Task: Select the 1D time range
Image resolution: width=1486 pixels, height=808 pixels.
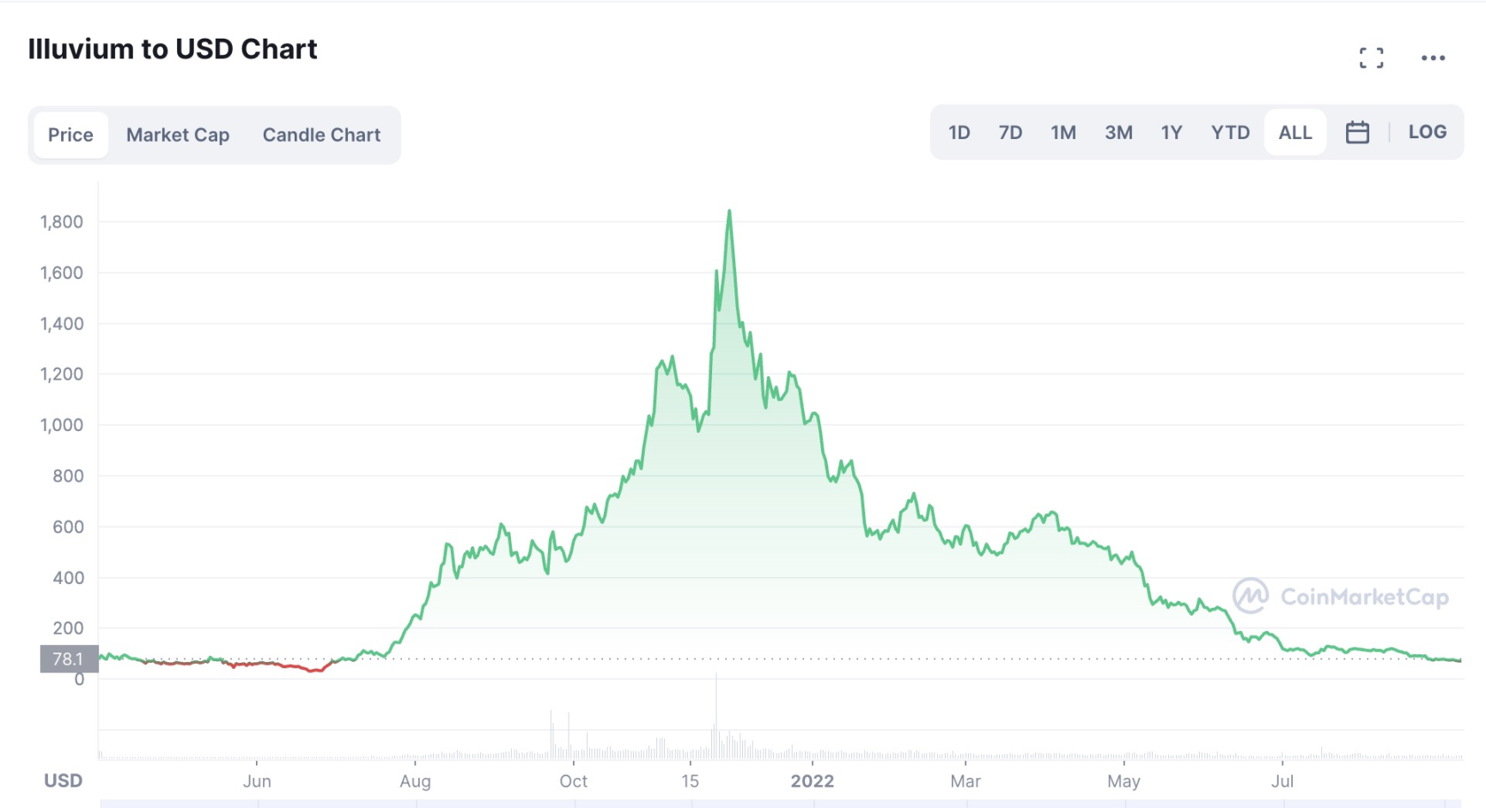Action: pos(959,132)
